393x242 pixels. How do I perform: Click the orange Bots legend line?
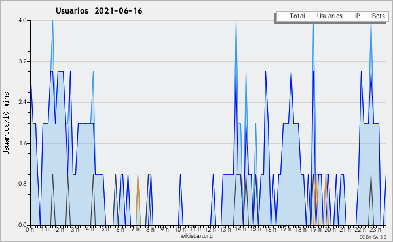click(365, 16)
